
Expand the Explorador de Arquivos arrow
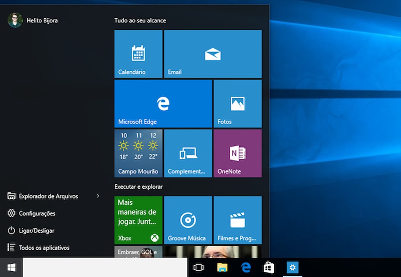coord(98,196)
